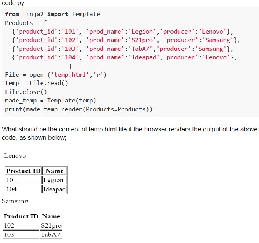Viewport: 259px width, 243px height.
Task: Click the TabA7 cell in Samsung table
Action: tap(51, 235)
